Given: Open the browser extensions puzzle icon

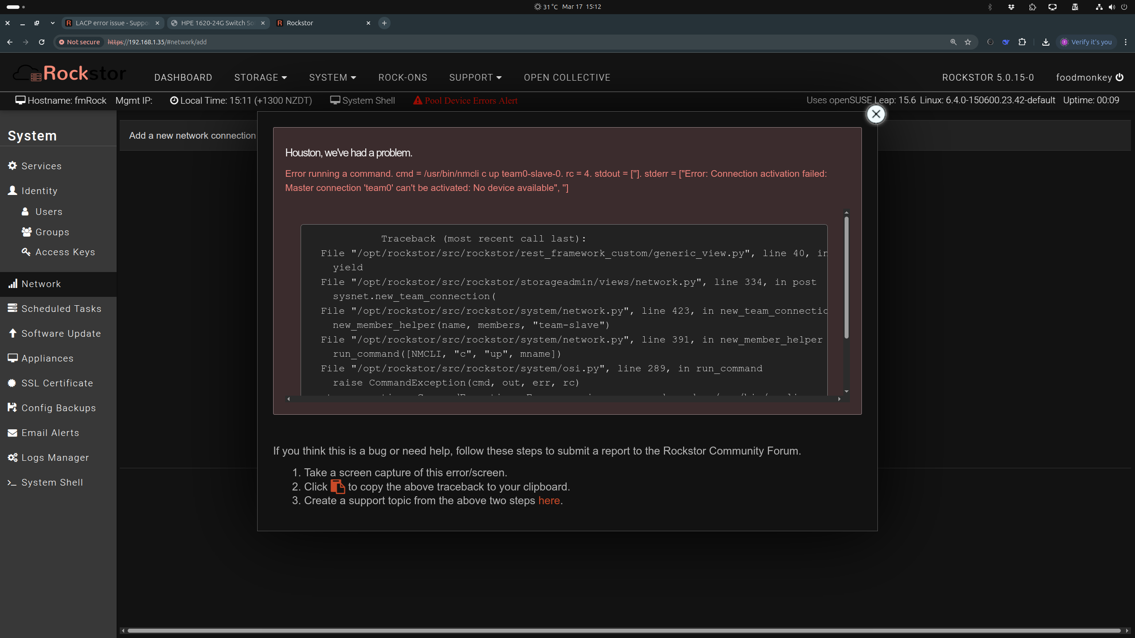Looking at the screenshot, I should (x=1022, y=42).
